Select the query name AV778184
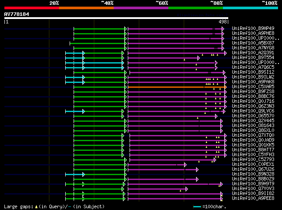Image resolution: width=282 pixels, height=210 pixels. [17, 14]
